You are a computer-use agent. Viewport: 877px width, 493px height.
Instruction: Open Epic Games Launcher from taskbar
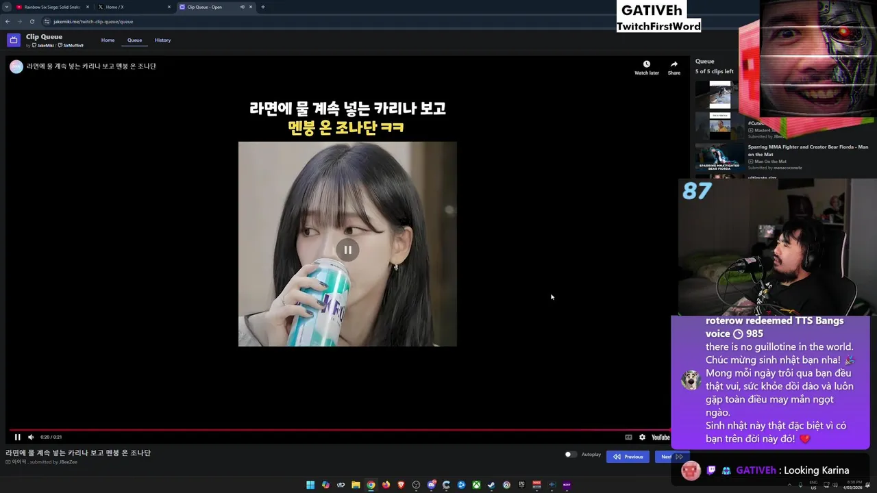click(521, 485)
